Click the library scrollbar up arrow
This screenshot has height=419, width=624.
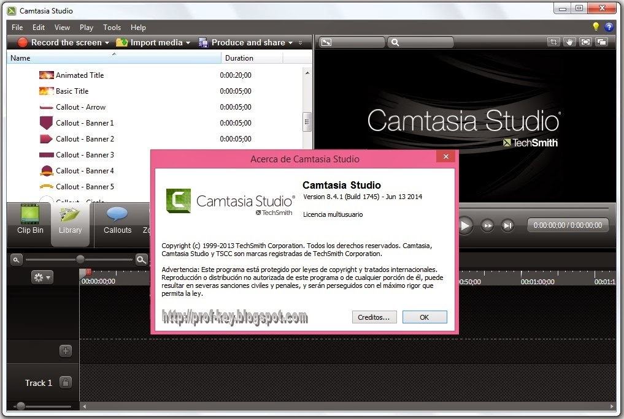coord(307,73)
